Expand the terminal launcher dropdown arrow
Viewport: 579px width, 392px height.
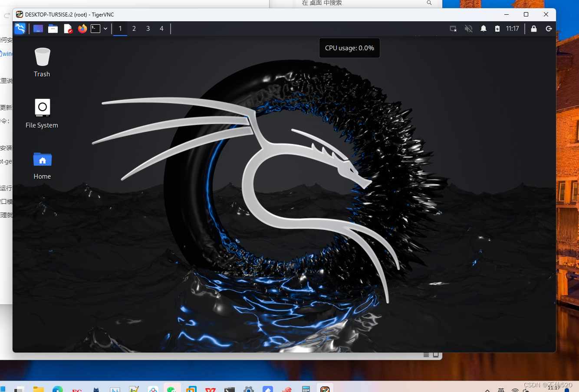105,29
